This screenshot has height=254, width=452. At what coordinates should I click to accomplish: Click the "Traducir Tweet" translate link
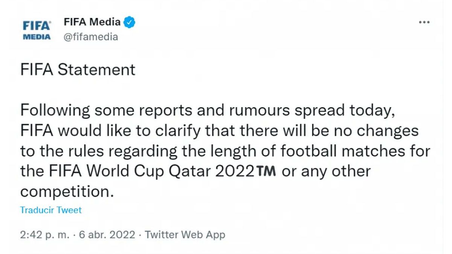(51, 210)
